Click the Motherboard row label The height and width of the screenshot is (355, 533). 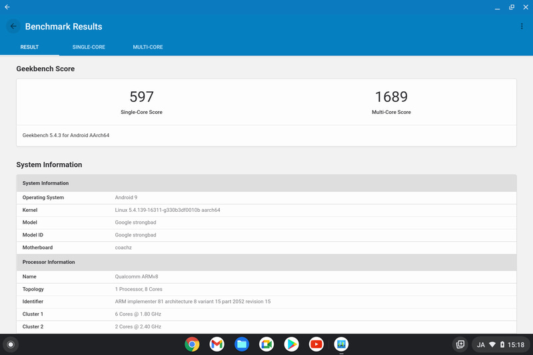37,247
